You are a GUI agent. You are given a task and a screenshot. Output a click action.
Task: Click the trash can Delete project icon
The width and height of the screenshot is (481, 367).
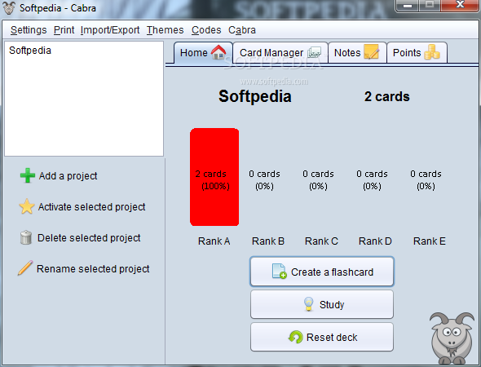pos(26,237)
